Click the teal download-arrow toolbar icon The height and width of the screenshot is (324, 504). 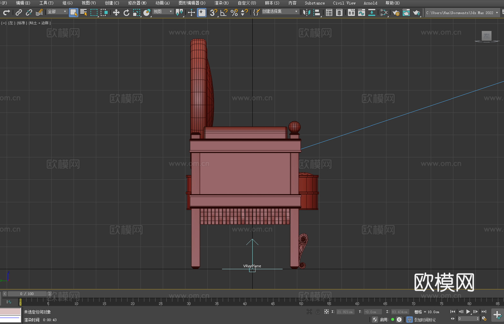click(x=372, y=12)
